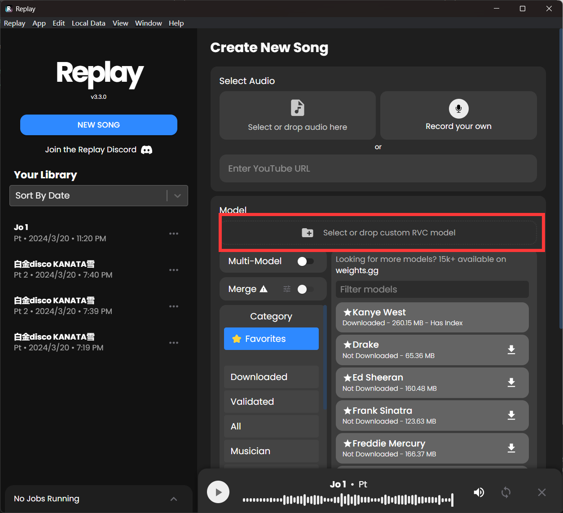Click Record your own button
The width and height of the screenshot is (563, 513).
pyautogui.click(x=458, y=115)
